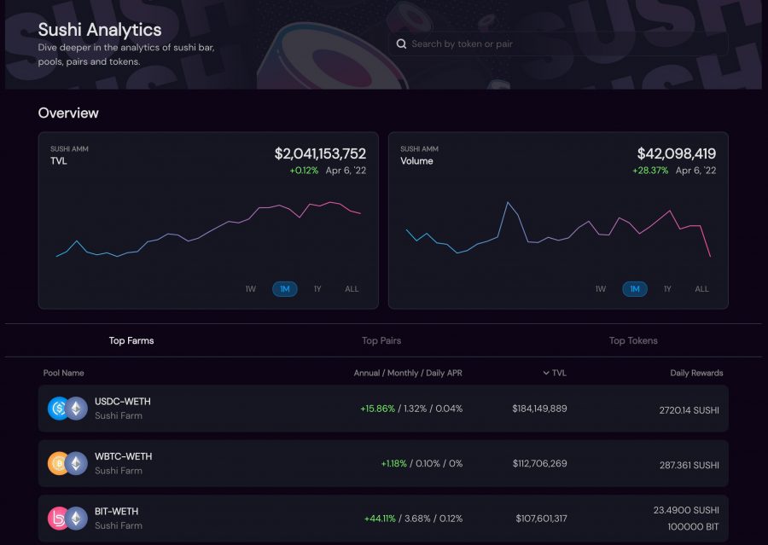This screenshot has width=768, height=545.
Task: Click the +0.12% TVL change
Action: click(x=304, y=171)
